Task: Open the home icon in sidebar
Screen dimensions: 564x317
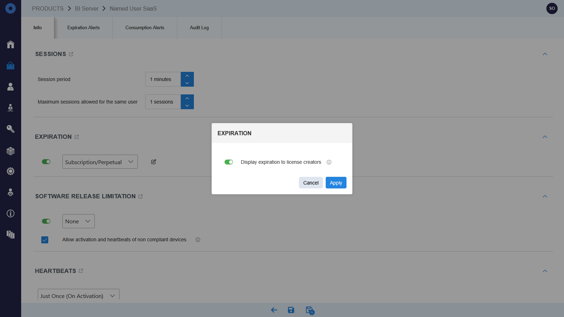Action: [x=11, y=44]
